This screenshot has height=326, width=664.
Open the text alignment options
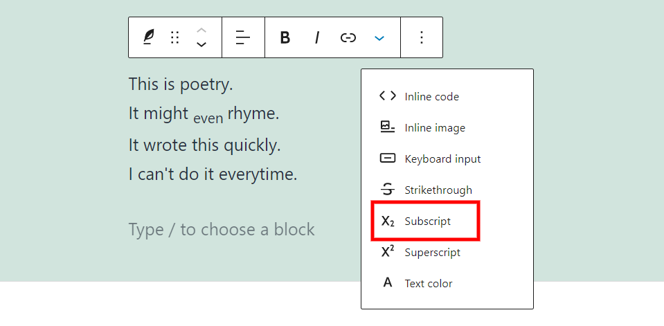coord(243,37)
